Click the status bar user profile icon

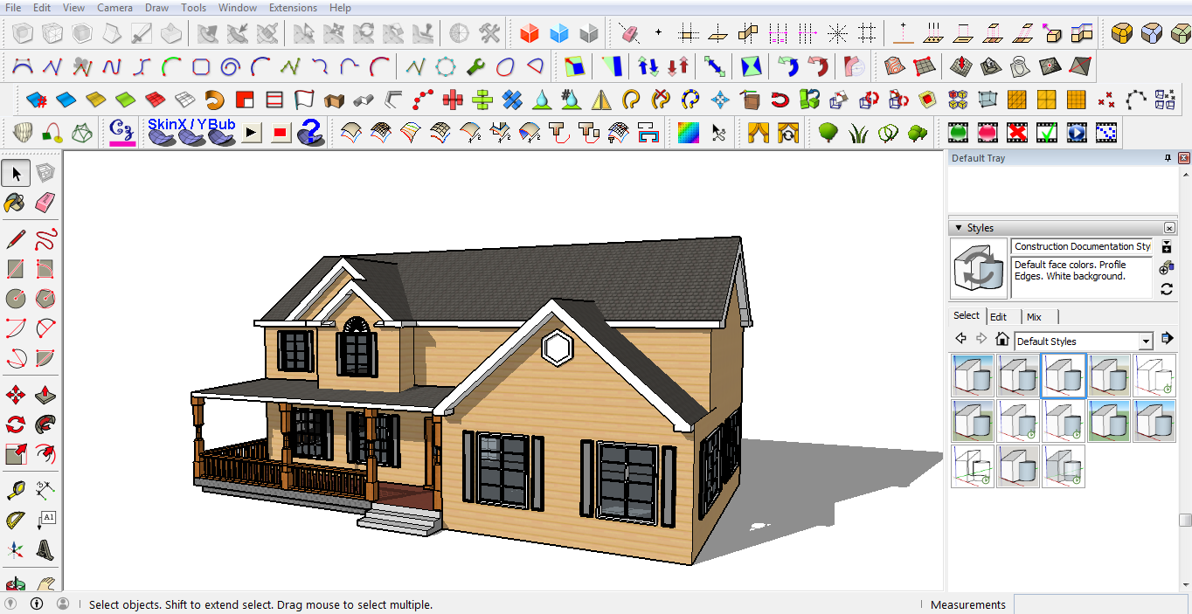tap(63, 604)
